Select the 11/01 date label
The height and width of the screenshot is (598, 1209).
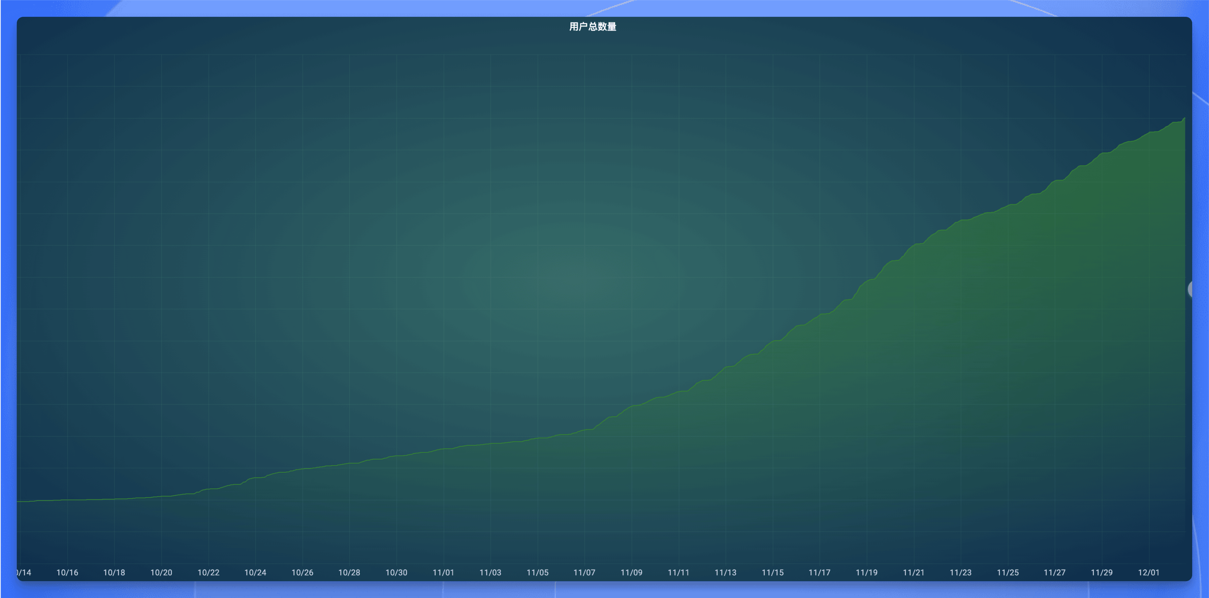(x=443, y=572)
